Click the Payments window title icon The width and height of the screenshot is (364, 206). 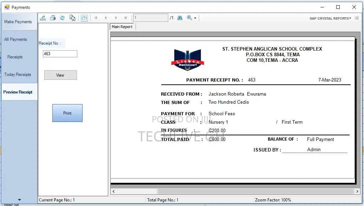click(7, 7)
